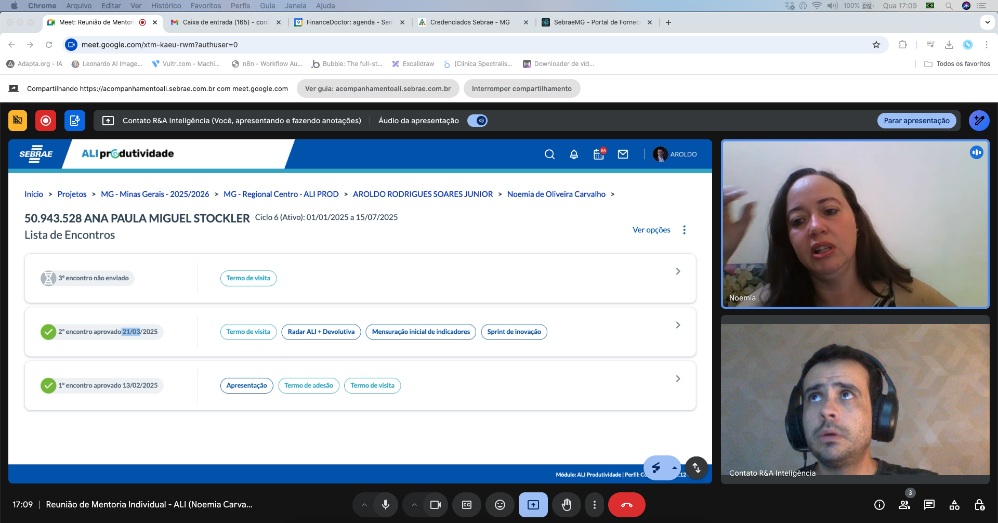998x523 pixels.
Task: Open meeting details info icon
Action: [x=879, y=505]
